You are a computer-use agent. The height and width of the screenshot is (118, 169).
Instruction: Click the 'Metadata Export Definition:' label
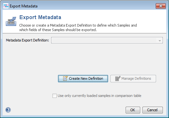click(28, 40)
